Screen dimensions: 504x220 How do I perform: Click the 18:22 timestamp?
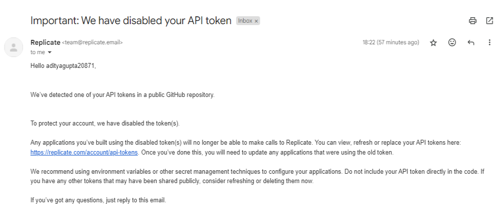[391, 43]
